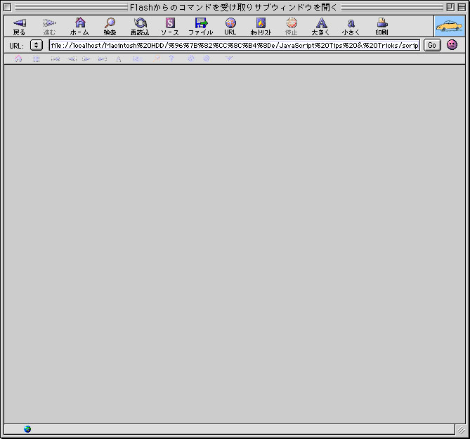Decrease text size with 小さく icon
Viewport: 470px width, 439px height.
[x=351, y=23]
